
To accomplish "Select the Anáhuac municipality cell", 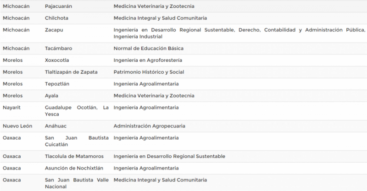I will (56, 126).
